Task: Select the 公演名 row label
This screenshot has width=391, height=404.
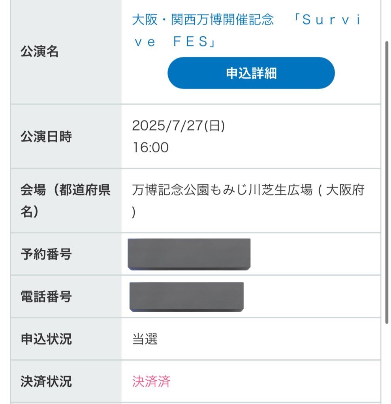Action: click(x=39, y=51)
